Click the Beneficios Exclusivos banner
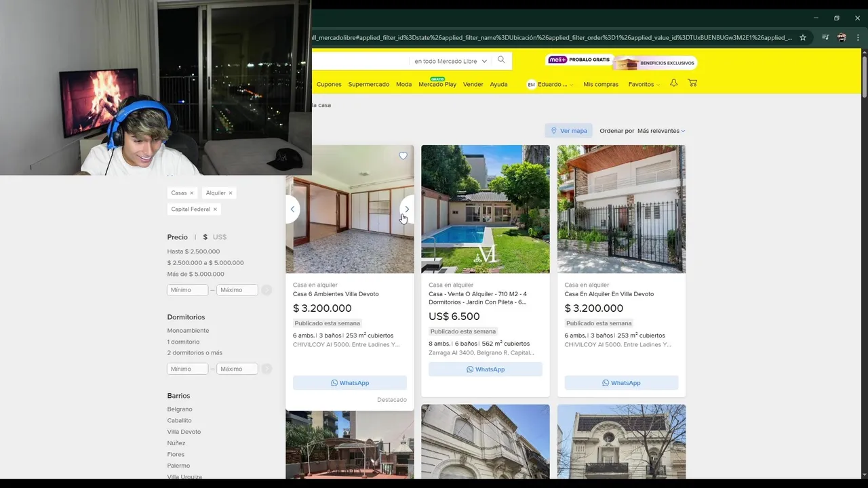The height and width of the screenshot is (488, 868). [x=656, y=63]
